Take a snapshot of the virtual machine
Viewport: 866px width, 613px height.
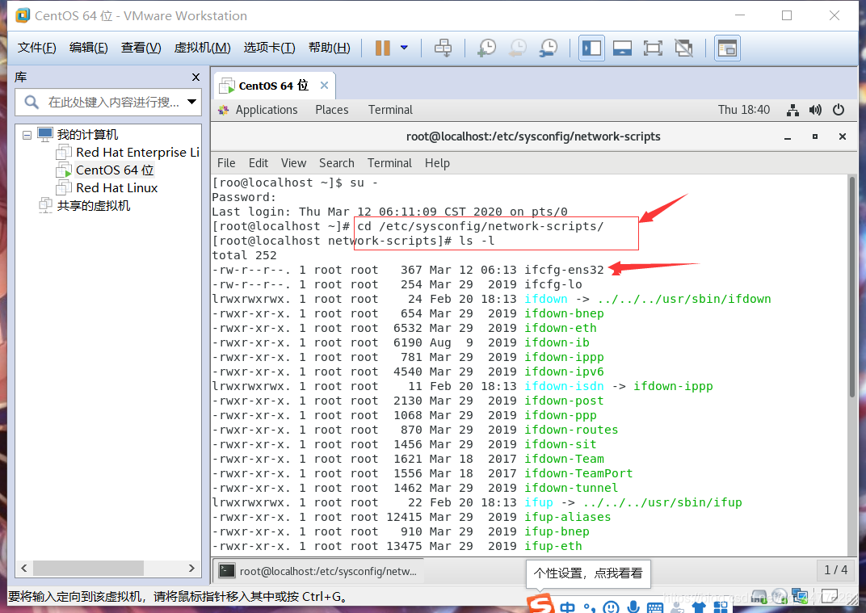point(486,48)
